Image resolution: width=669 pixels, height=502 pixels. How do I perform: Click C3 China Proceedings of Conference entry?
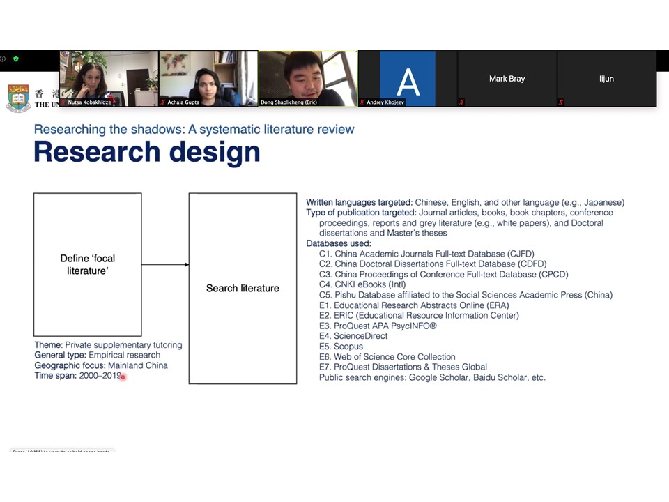[x=444, y=274]
